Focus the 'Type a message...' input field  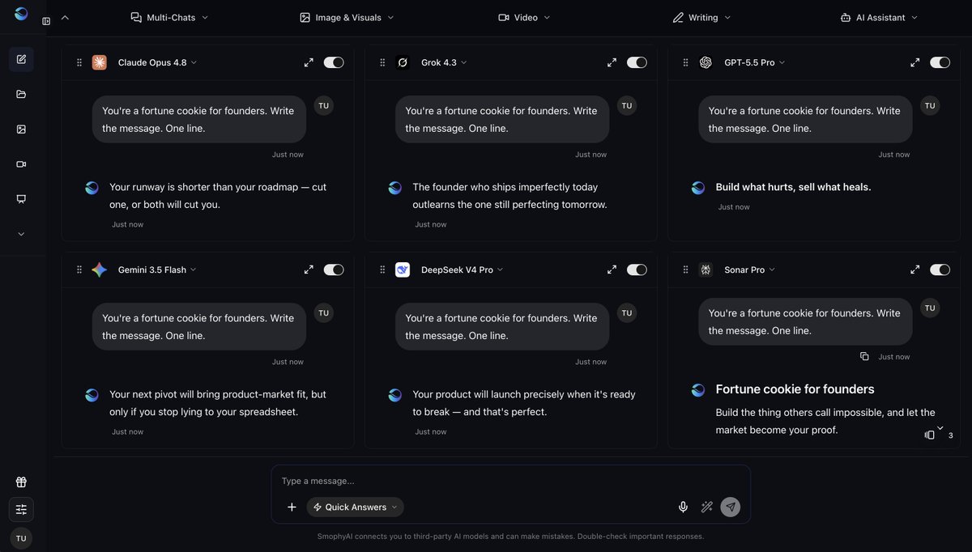(x=510, y=481)
